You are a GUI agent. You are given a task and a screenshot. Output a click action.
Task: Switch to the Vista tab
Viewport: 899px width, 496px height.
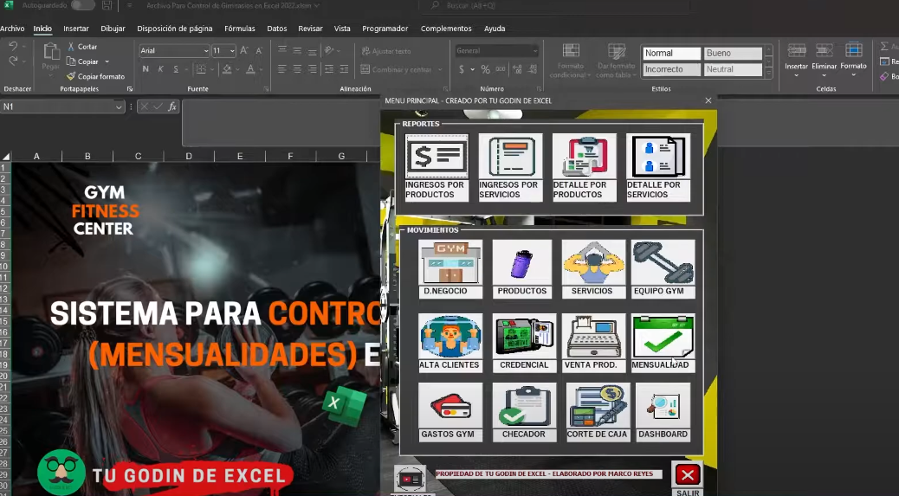[x=342, y=28]
